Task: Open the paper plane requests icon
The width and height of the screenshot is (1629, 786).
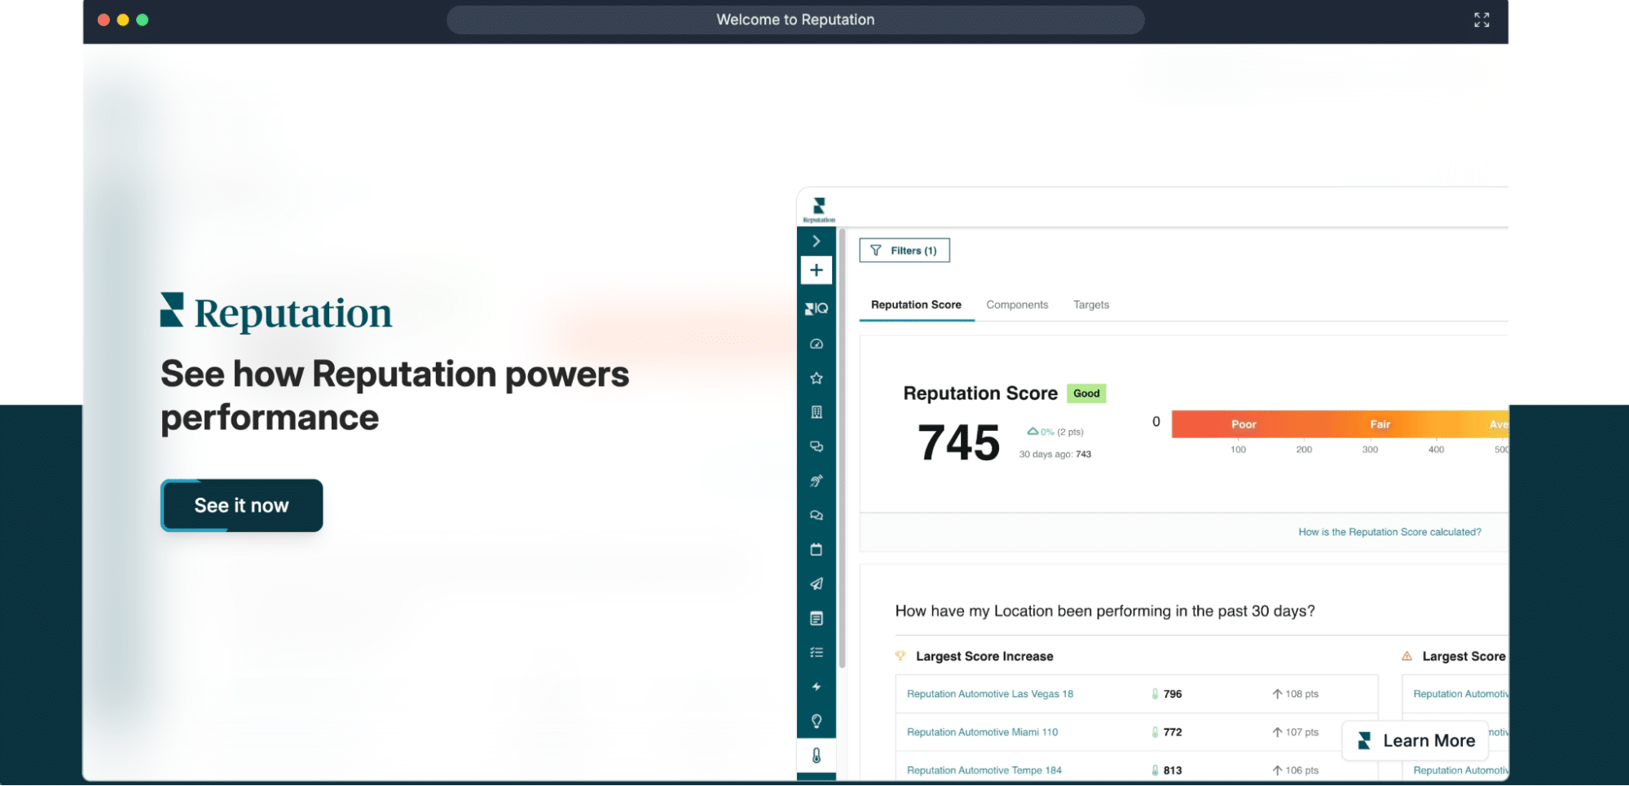Action: click(x=816, y=584)
